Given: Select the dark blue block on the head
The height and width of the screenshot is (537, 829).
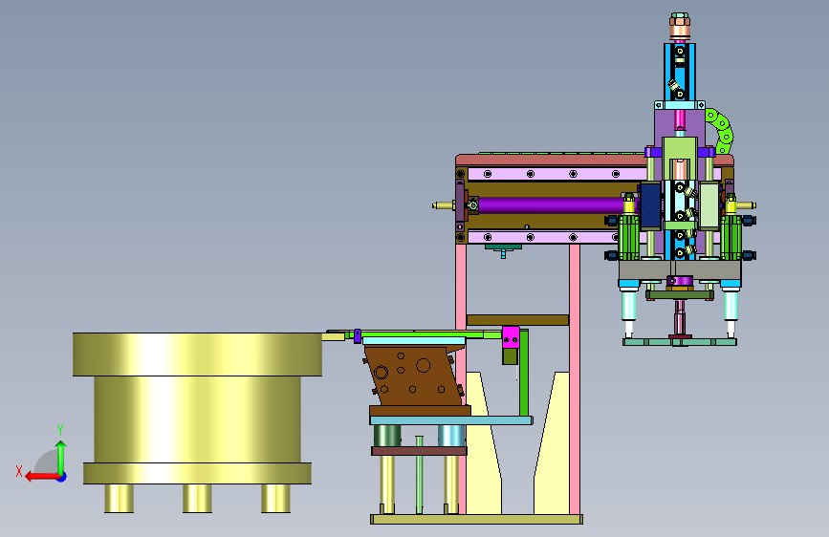Looking at the screenshot, I should [x=651, y=205].
